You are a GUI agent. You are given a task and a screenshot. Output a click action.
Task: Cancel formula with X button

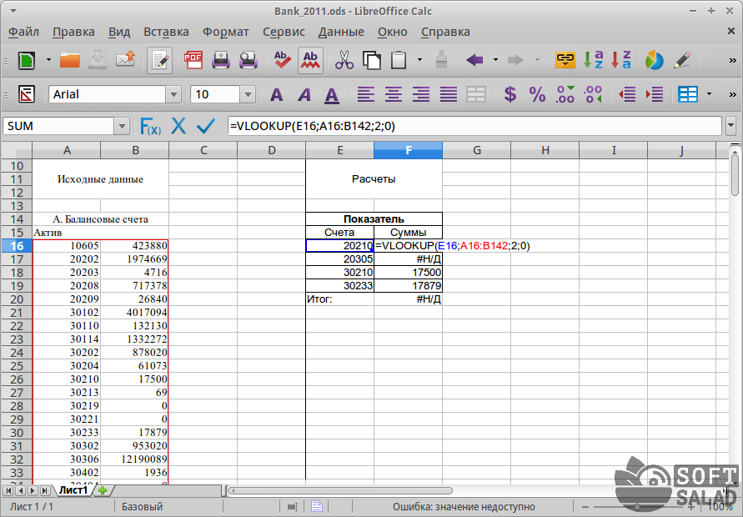coord(178,126)
